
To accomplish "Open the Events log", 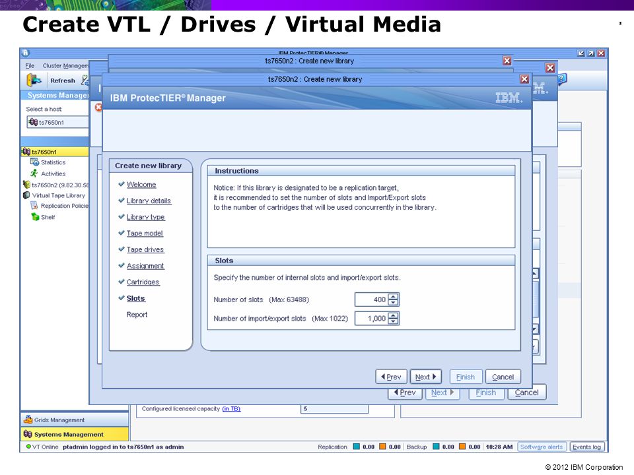I will coord(586,447).
